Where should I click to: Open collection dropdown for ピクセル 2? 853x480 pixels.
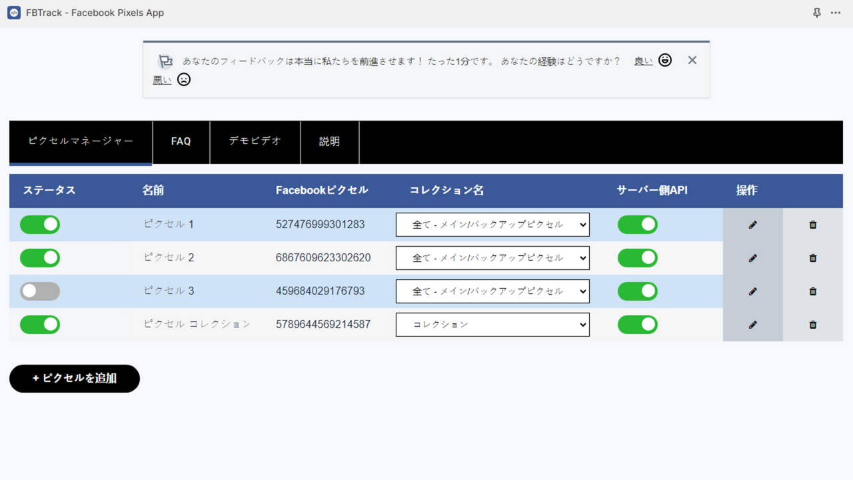(x=492, y=258)
